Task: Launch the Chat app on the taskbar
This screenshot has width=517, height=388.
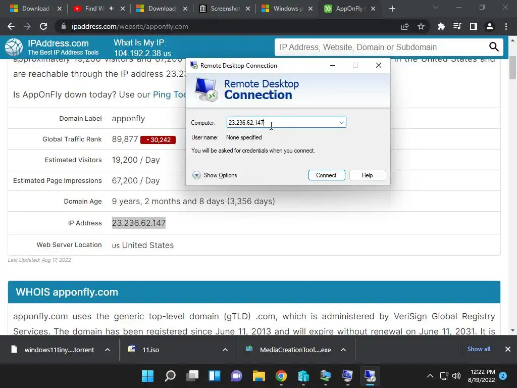Action: pos(236,376)
